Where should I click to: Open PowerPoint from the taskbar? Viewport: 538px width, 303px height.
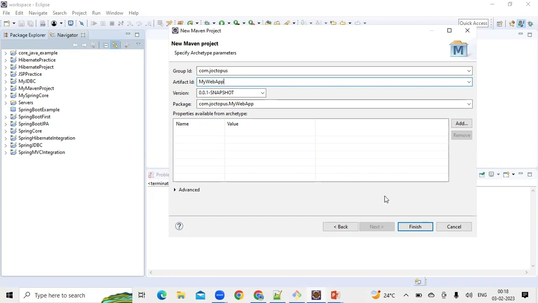point(335,295)
